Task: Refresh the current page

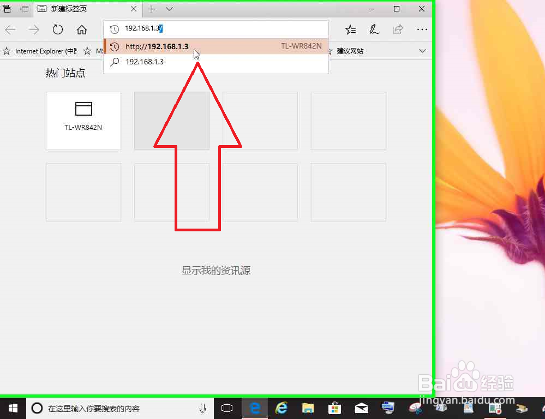Action: pyautogui.click(x=58, y=30)
